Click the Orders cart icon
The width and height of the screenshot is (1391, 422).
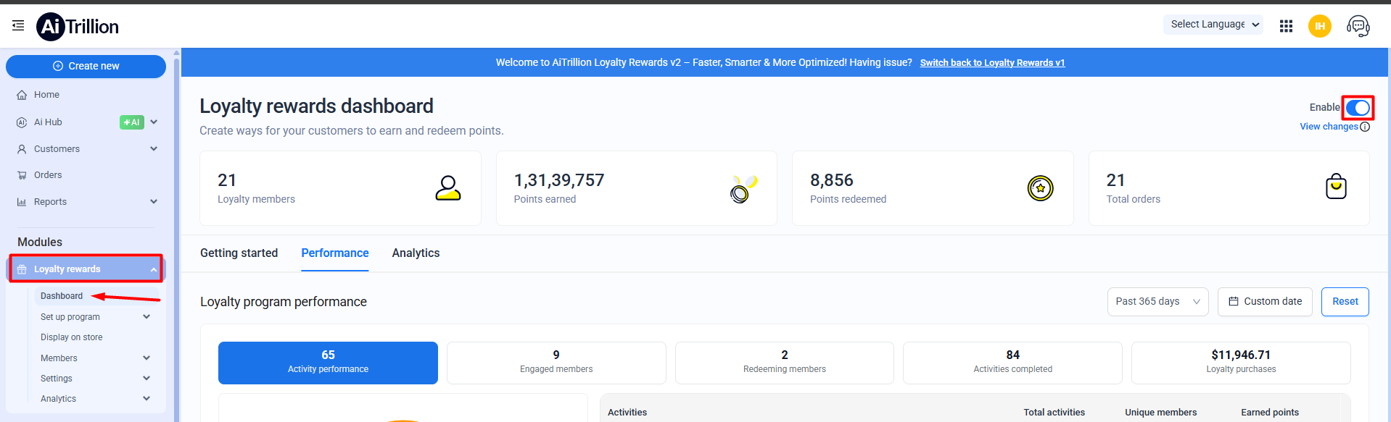tap(22, 175)
